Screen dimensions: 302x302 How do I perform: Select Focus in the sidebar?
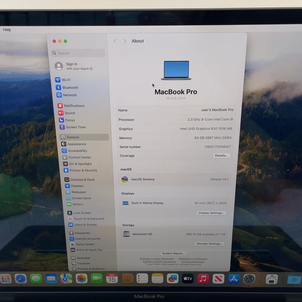[67, 120]
